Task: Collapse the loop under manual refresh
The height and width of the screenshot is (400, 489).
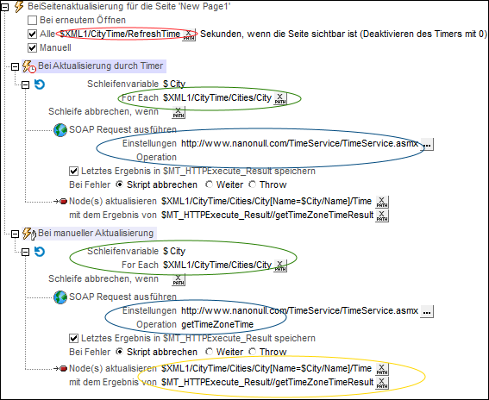Action: [x=25, y=252]
